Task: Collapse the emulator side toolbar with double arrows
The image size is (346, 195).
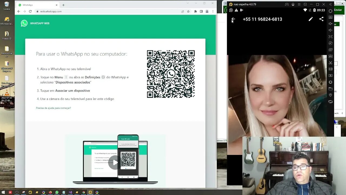Action: pyautogui.click(x=330, y=4)
